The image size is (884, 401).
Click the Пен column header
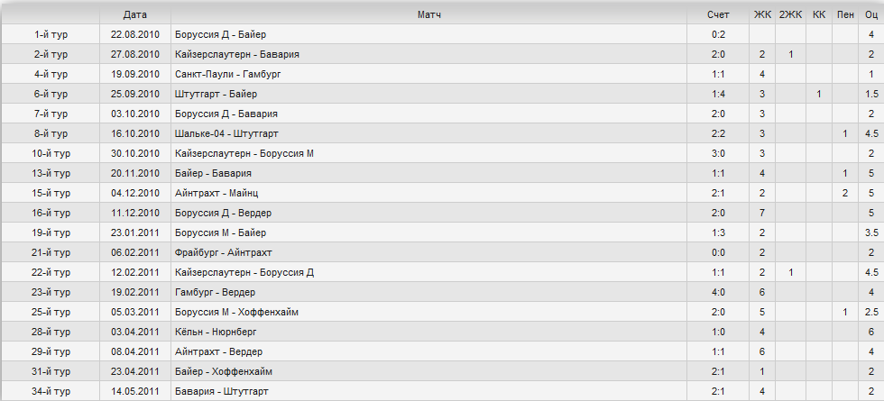(x=845, y=15)
